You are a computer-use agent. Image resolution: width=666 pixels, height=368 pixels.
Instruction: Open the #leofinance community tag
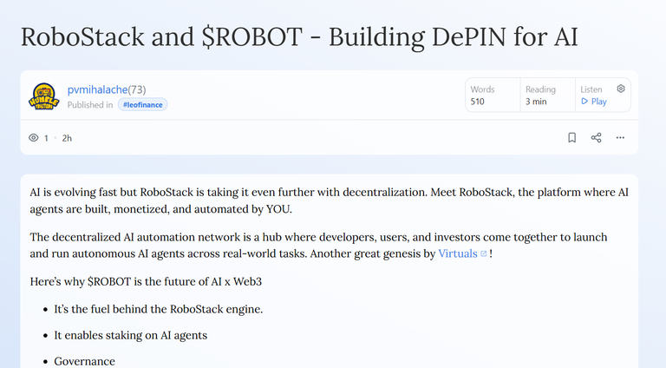pyautogui.click(x=142, y=104)
